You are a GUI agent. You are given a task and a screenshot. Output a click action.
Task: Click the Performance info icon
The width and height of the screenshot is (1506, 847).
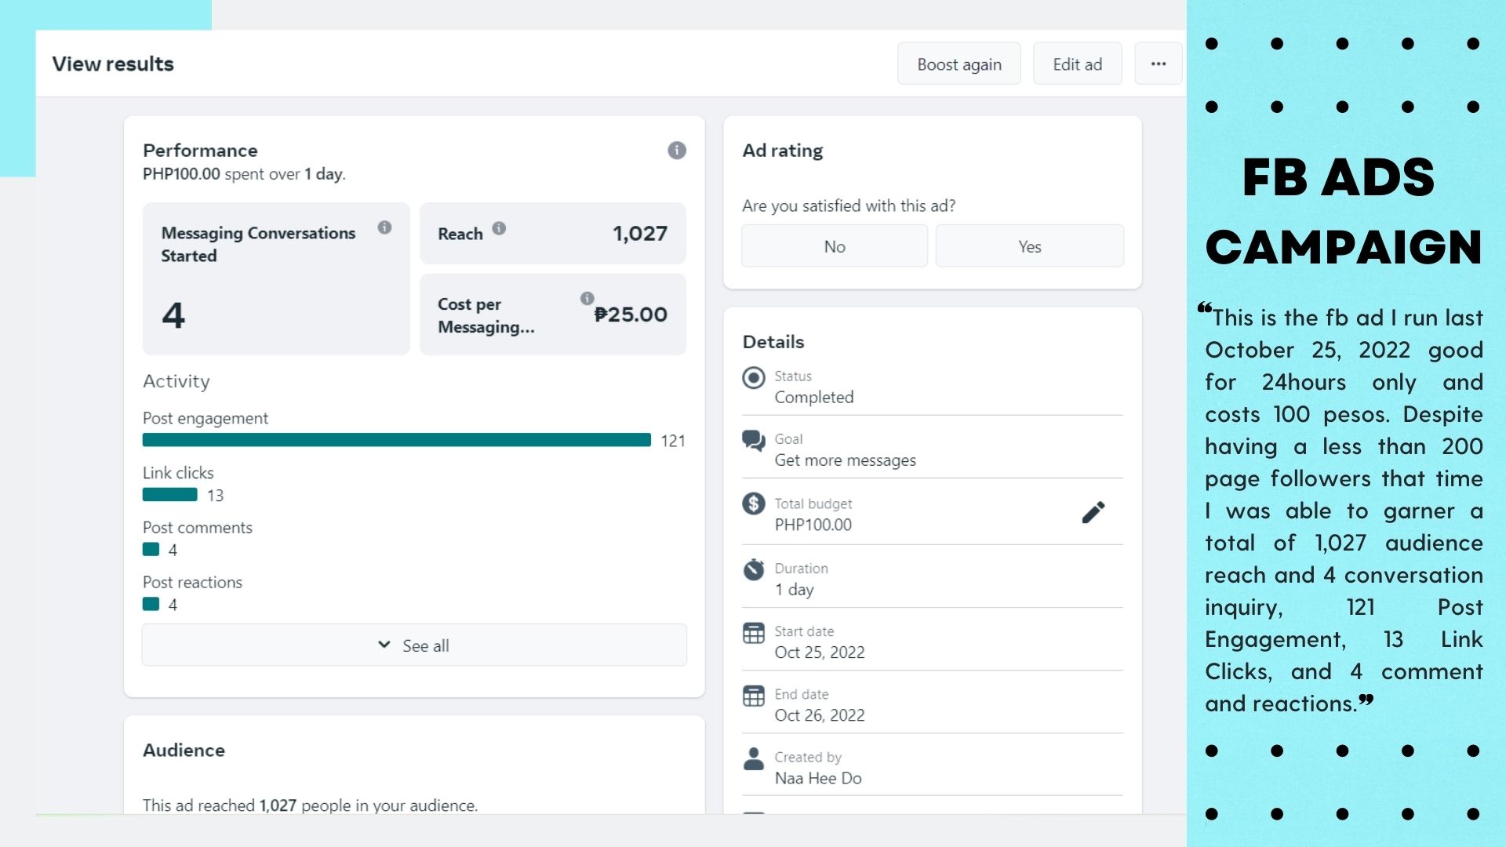coord(676,151)
